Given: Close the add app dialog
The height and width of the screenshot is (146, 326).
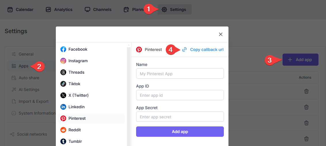Looking at the screenshot, I should click(x=221, y=34).
